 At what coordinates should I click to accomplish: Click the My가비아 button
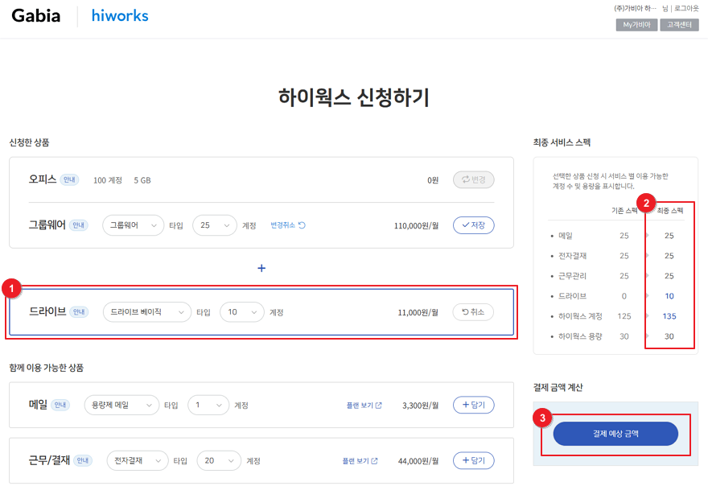(636, 25)
